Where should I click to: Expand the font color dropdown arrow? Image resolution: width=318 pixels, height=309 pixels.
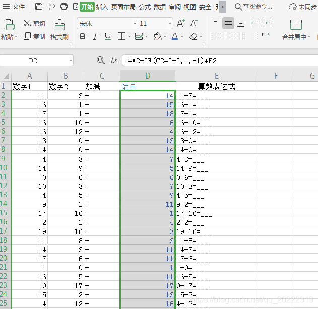pos(182,37)
